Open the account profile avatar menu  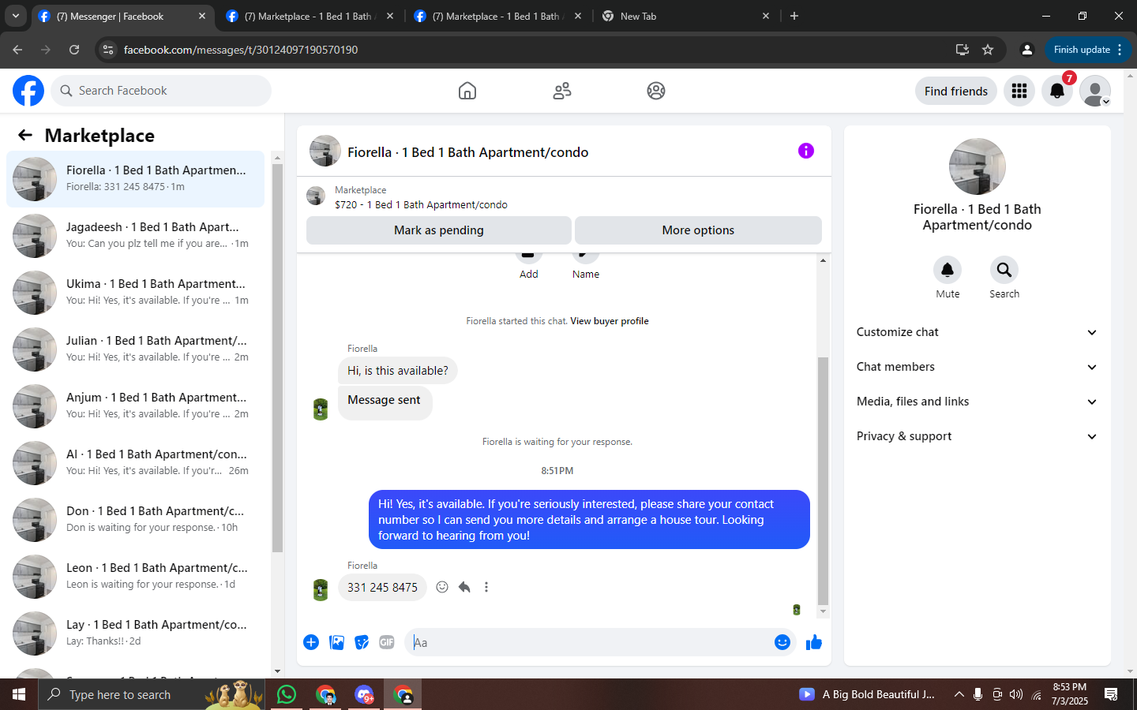(1095, 91)
